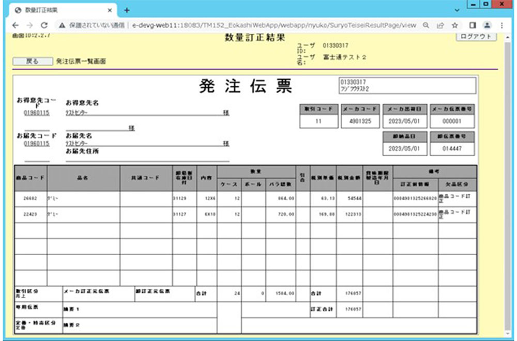Click the 720.00 quantity cell

tap(281, 214)
